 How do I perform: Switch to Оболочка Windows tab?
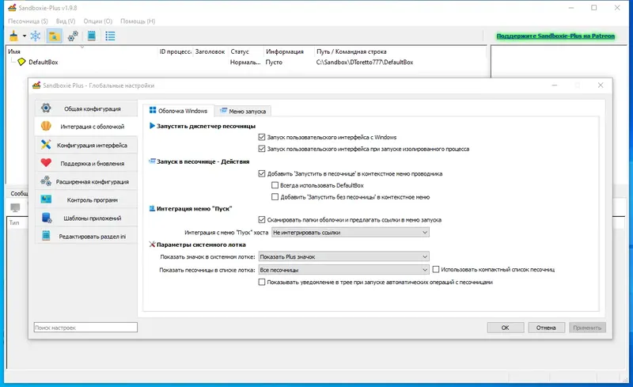tap(178, 111)
